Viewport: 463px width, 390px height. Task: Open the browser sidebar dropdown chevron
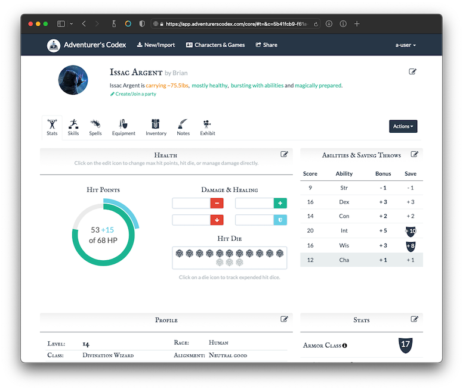[x=72, y=24]
